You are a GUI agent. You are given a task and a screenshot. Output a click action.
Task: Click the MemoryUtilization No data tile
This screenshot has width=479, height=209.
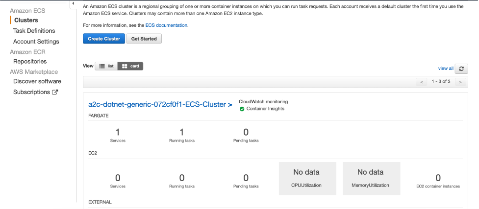tap(371, 179)
